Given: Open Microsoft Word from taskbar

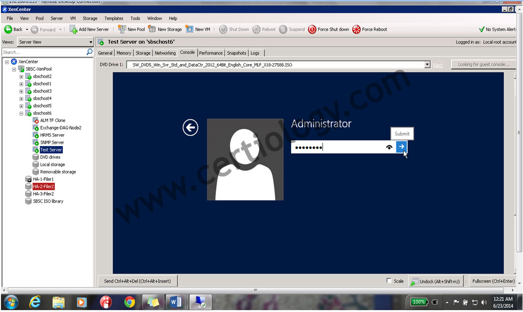Looking at the screenshot, I should [176, 302].
